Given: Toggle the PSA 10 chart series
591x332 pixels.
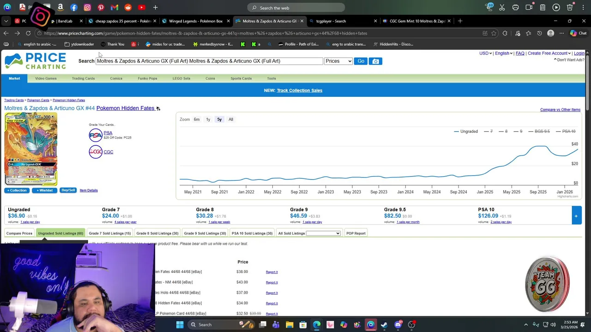Looking at the screenshot, I should point(566,131).
